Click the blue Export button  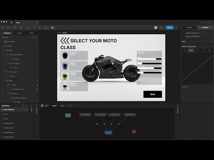tap(169, 28)
